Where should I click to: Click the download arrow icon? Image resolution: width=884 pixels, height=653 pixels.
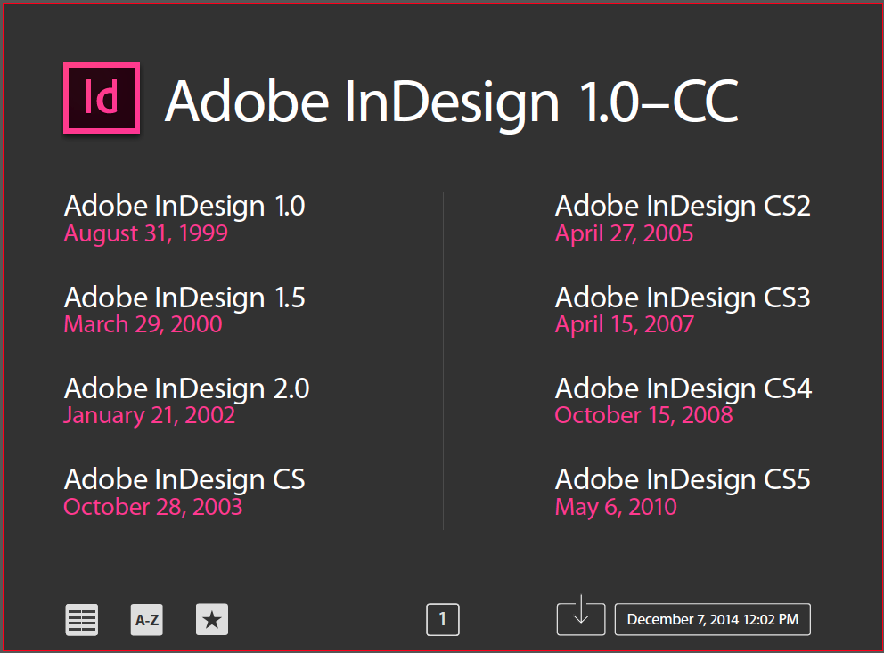pyautogui.click(x=581, y=616)
